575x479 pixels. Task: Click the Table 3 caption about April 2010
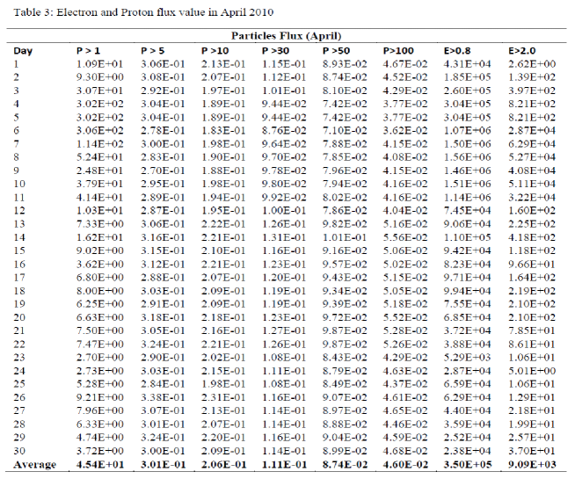click(143, 12)
